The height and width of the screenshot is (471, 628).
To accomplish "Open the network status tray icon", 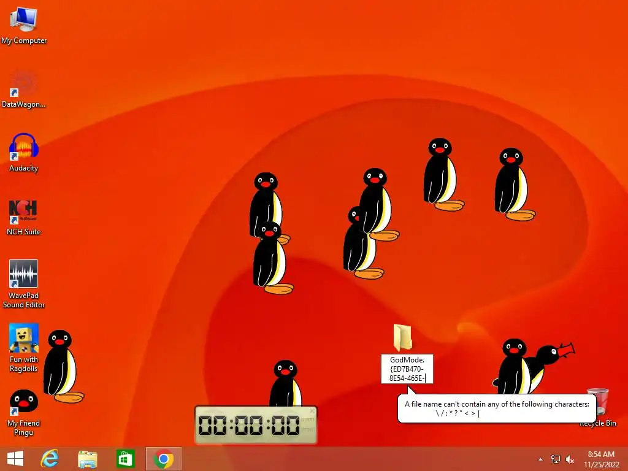I will click(x=556, y=459).
